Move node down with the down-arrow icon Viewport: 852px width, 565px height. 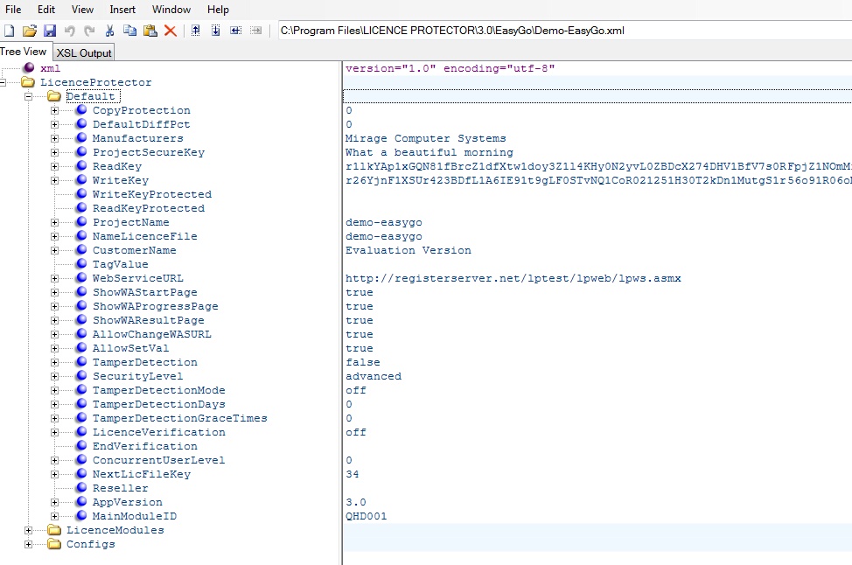(x=215, y=31)
